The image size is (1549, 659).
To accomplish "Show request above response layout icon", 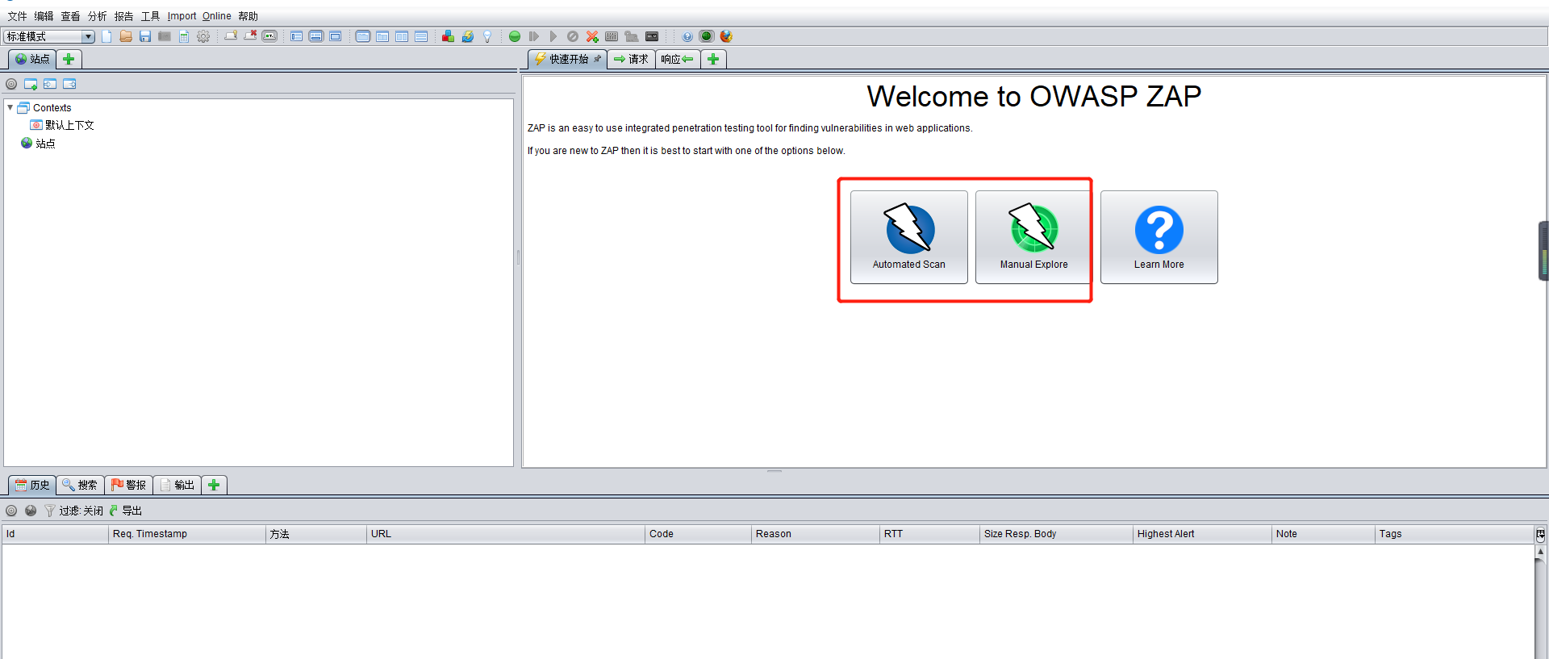I will (x=421, y=36).
